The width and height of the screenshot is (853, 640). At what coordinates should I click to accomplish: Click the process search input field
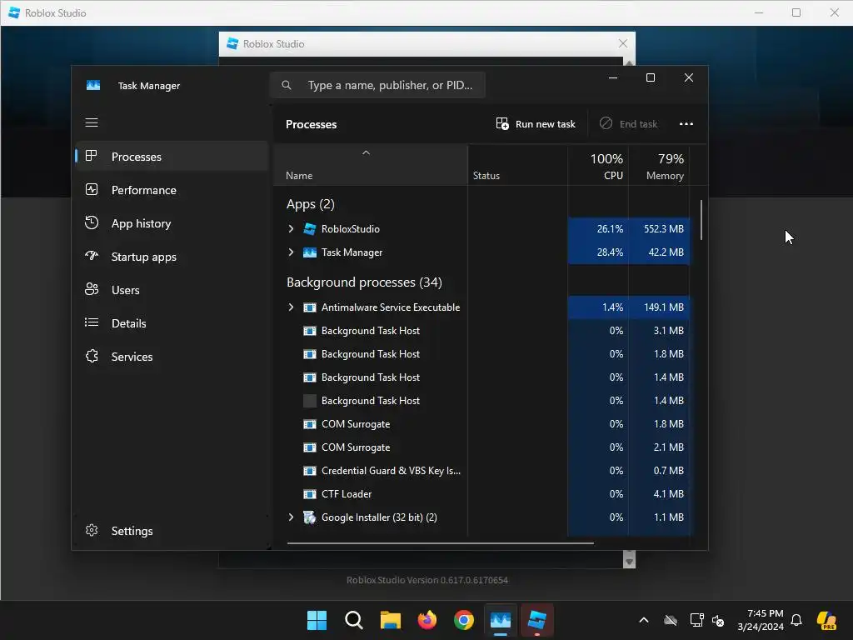pos(377,85)
